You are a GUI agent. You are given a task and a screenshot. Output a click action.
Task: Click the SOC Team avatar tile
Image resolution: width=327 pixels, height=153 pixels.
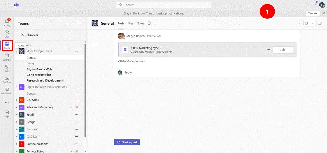tap(21, 137)
